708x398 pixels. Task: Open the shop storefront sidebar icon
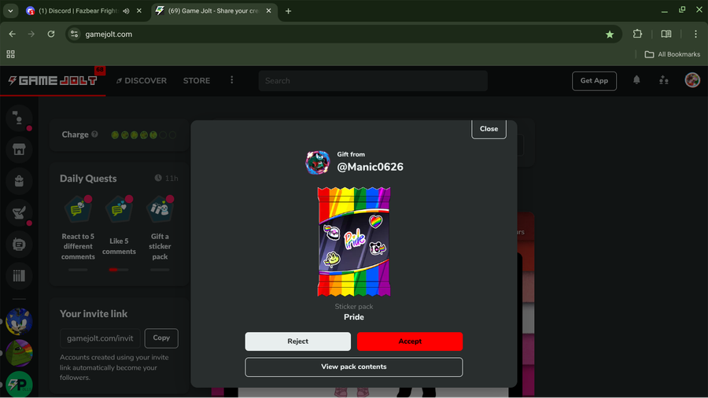coord(19,149)
